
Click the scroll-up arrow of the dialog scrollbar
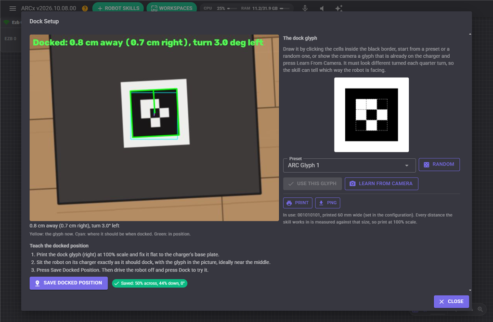click(470, 34)
